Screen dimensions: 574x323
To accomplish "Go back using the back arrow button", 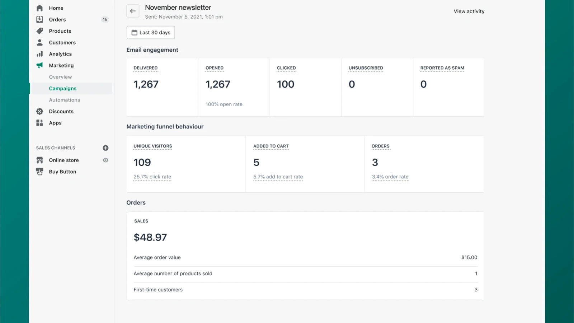I will pos(133,11).
